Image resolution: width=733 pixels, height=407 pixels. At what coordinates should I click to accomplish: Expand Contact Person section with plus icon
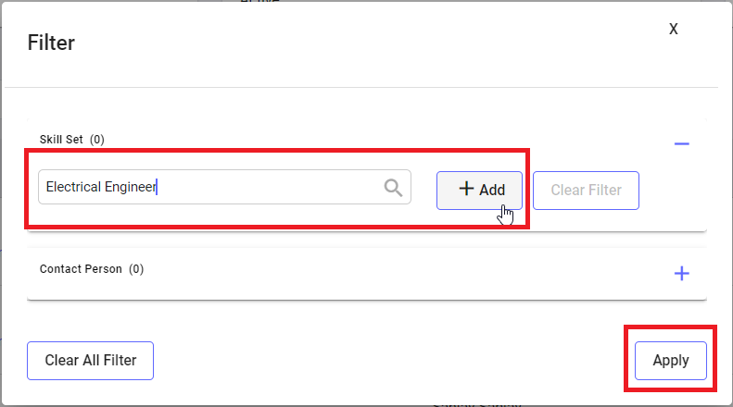[x=682, y=274]
